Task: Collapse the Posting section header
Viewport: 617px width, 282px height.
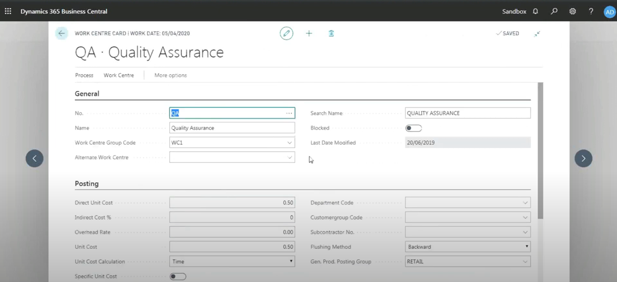Action: (87, 183)
